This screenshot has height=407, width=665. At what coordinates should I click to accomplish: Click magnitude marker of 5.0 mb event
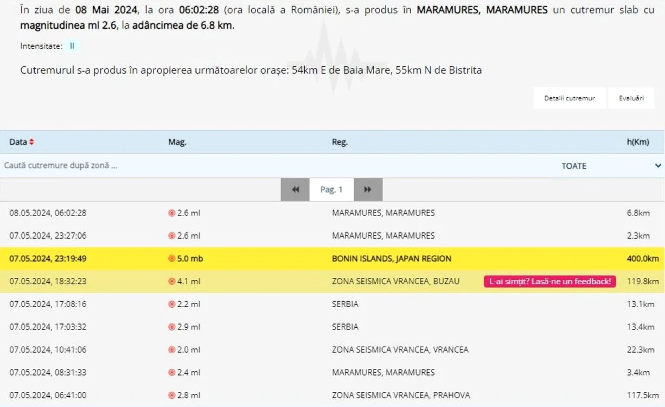click(172, 259)
